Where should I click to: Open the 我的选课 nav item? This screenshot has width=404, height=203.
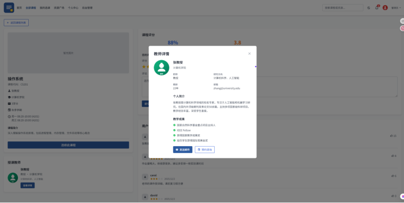[45, 8]
